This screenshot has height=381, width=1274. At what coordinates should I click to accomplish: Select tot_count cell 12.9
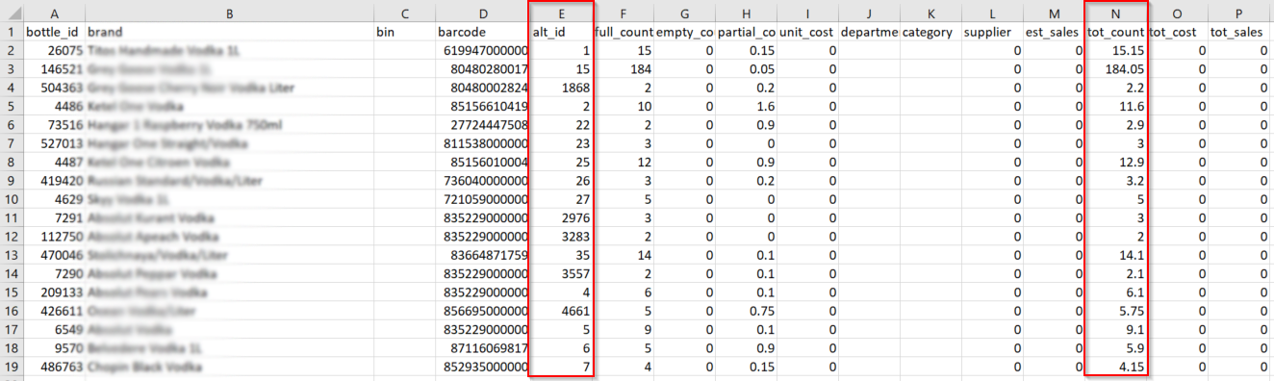[1116, 162]
